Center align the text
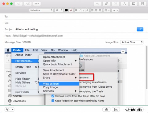The width and height of the screenshot is (148, 113). (96, 10)
